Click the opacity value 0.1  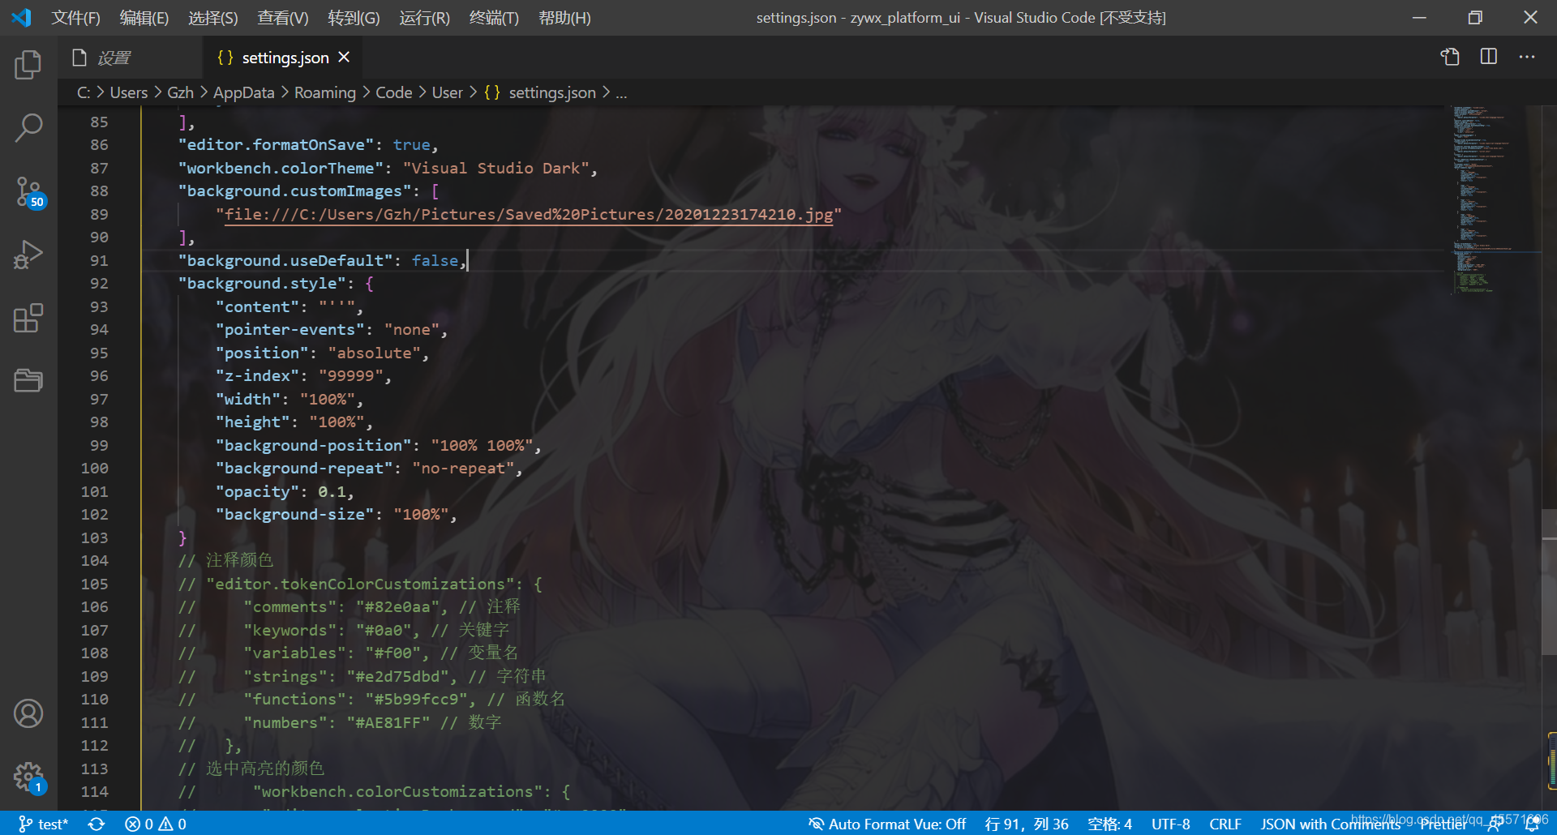coord(332,491)
